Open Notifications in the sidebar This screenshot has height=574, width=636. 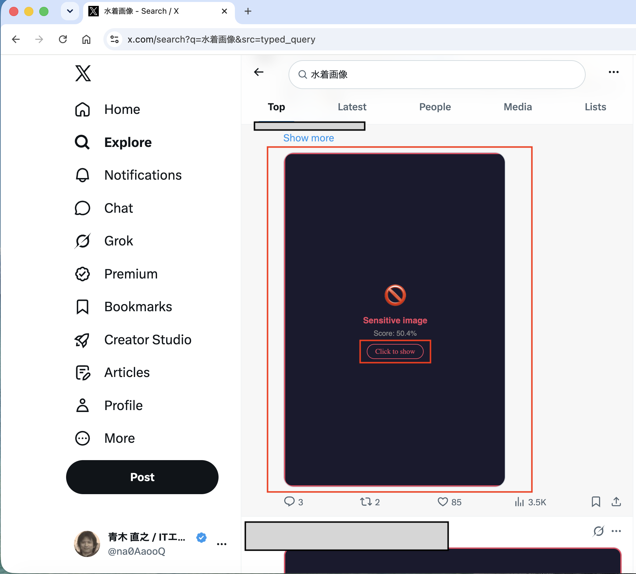(128, 175)
